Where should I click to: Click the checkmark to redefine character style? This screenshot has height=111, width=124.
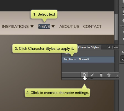(x=92, y=75)
